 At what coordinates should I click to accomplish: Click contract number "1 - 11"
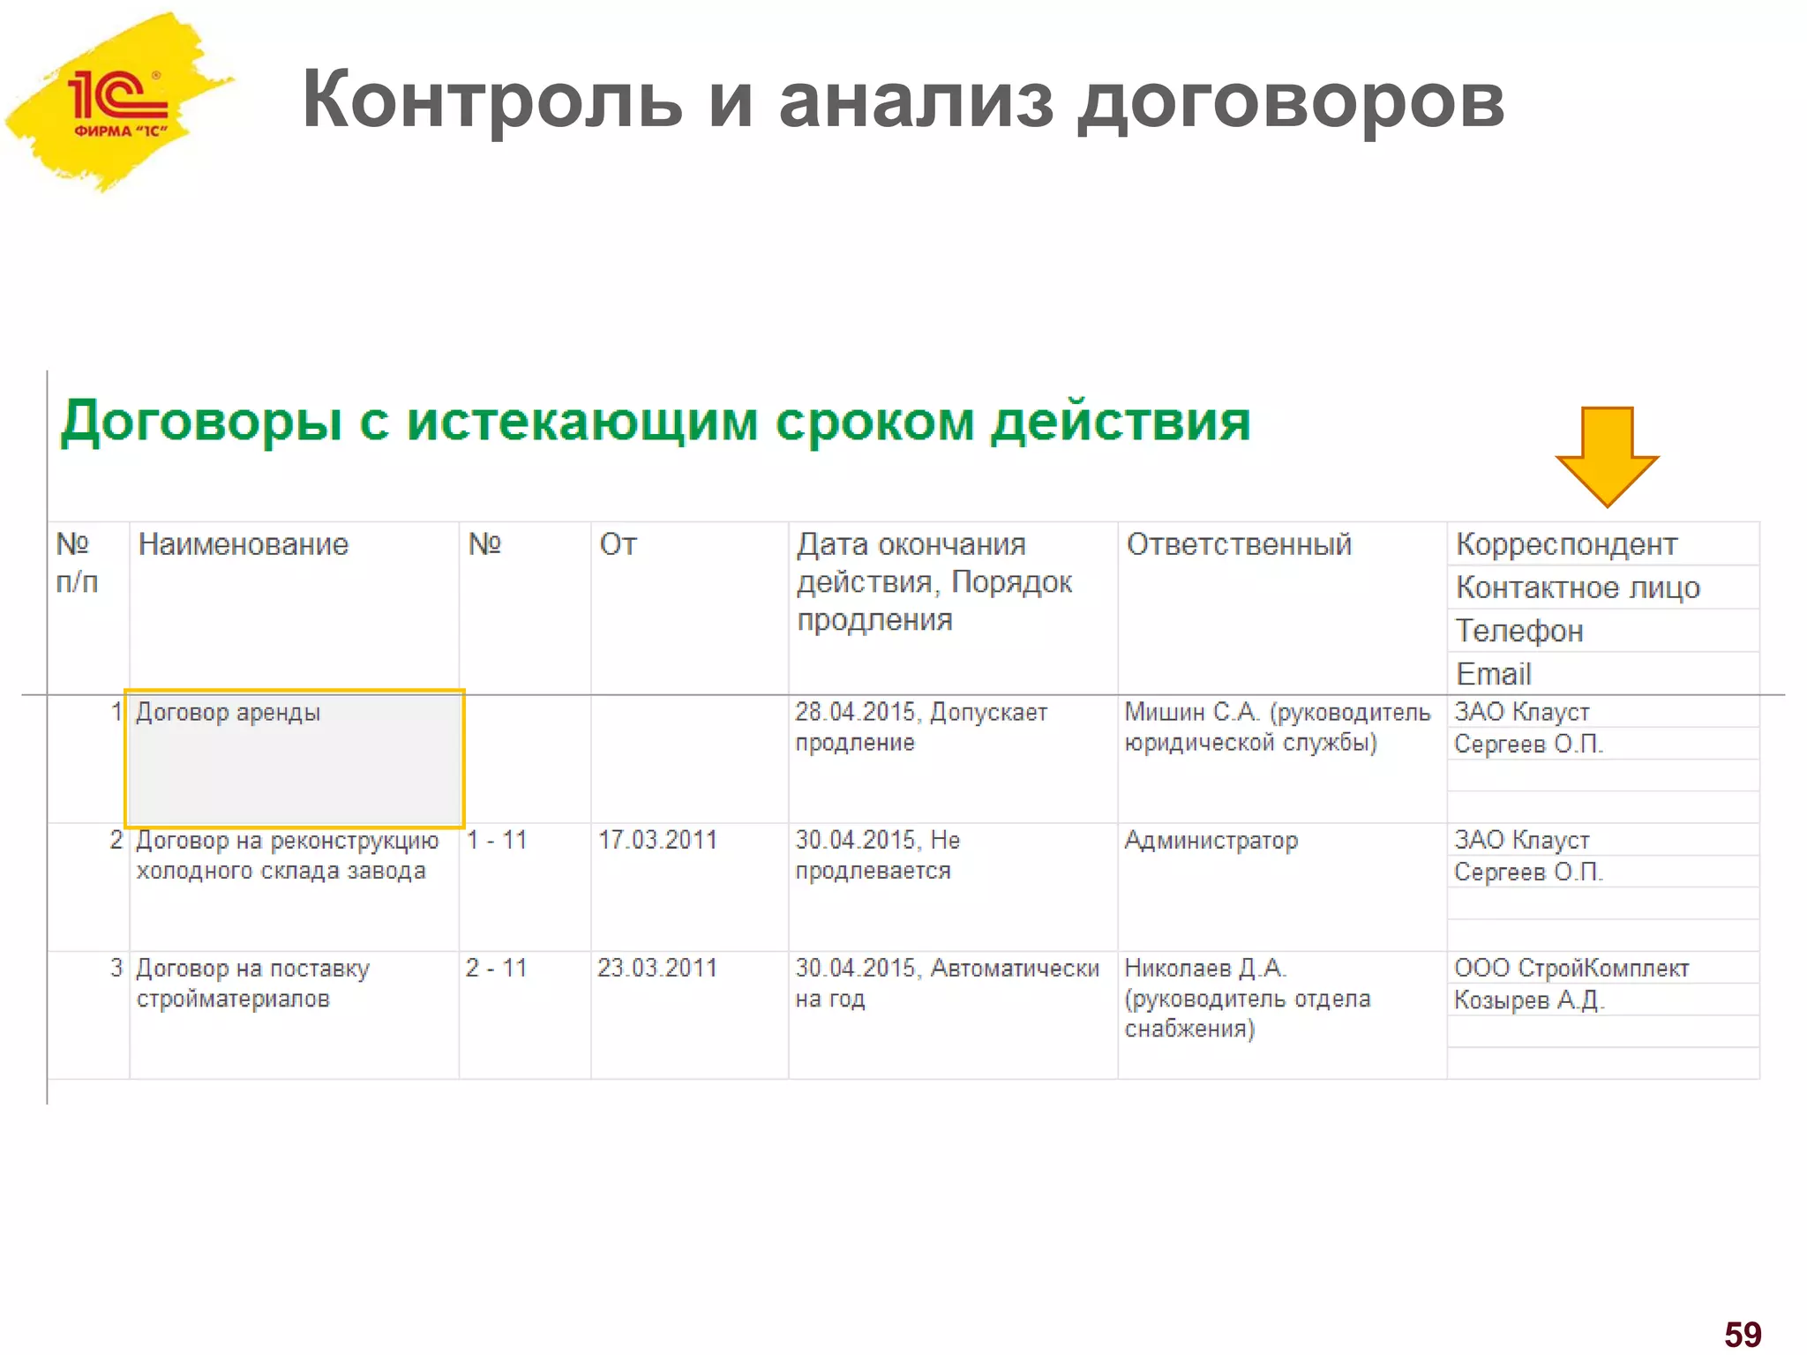click(524, 887)
